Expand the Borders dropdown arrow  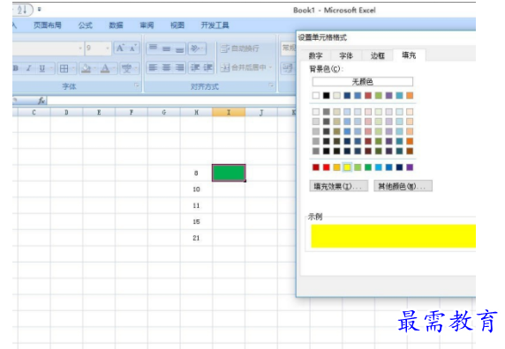click(73, 68)
